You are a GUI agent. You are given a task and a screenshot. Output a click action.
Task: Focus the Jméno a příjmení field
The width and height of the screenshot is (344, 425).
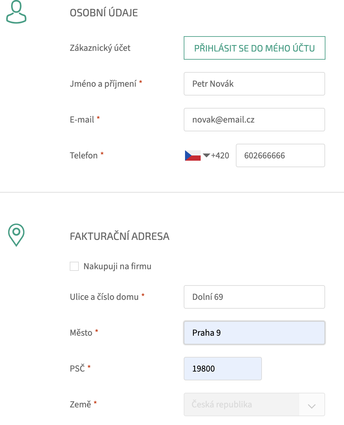(x=254, y=84)
